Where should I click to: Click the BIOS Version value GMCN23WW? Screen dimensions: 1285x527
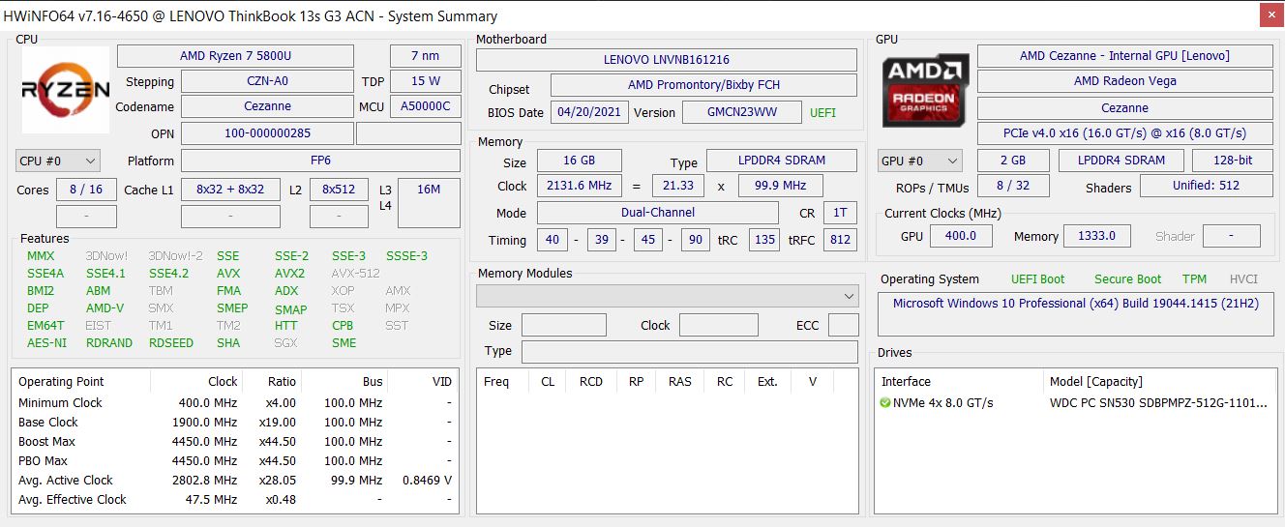click(742, 112)
